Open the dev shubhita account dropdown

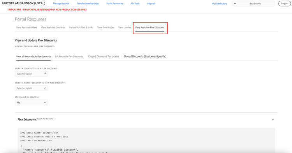tap(253, 3)
